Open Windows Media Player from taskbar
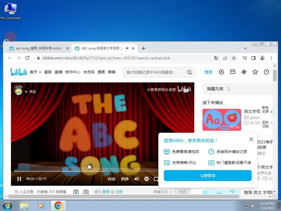Viewport: 281px width, 211px height. point(41,206)
